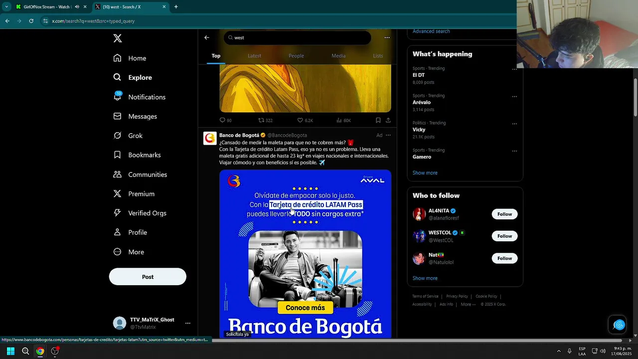The height and width of the screenshot is (359, 638).
Task: Open the Privacy Policy link
Action: click(x=457, y=296)
